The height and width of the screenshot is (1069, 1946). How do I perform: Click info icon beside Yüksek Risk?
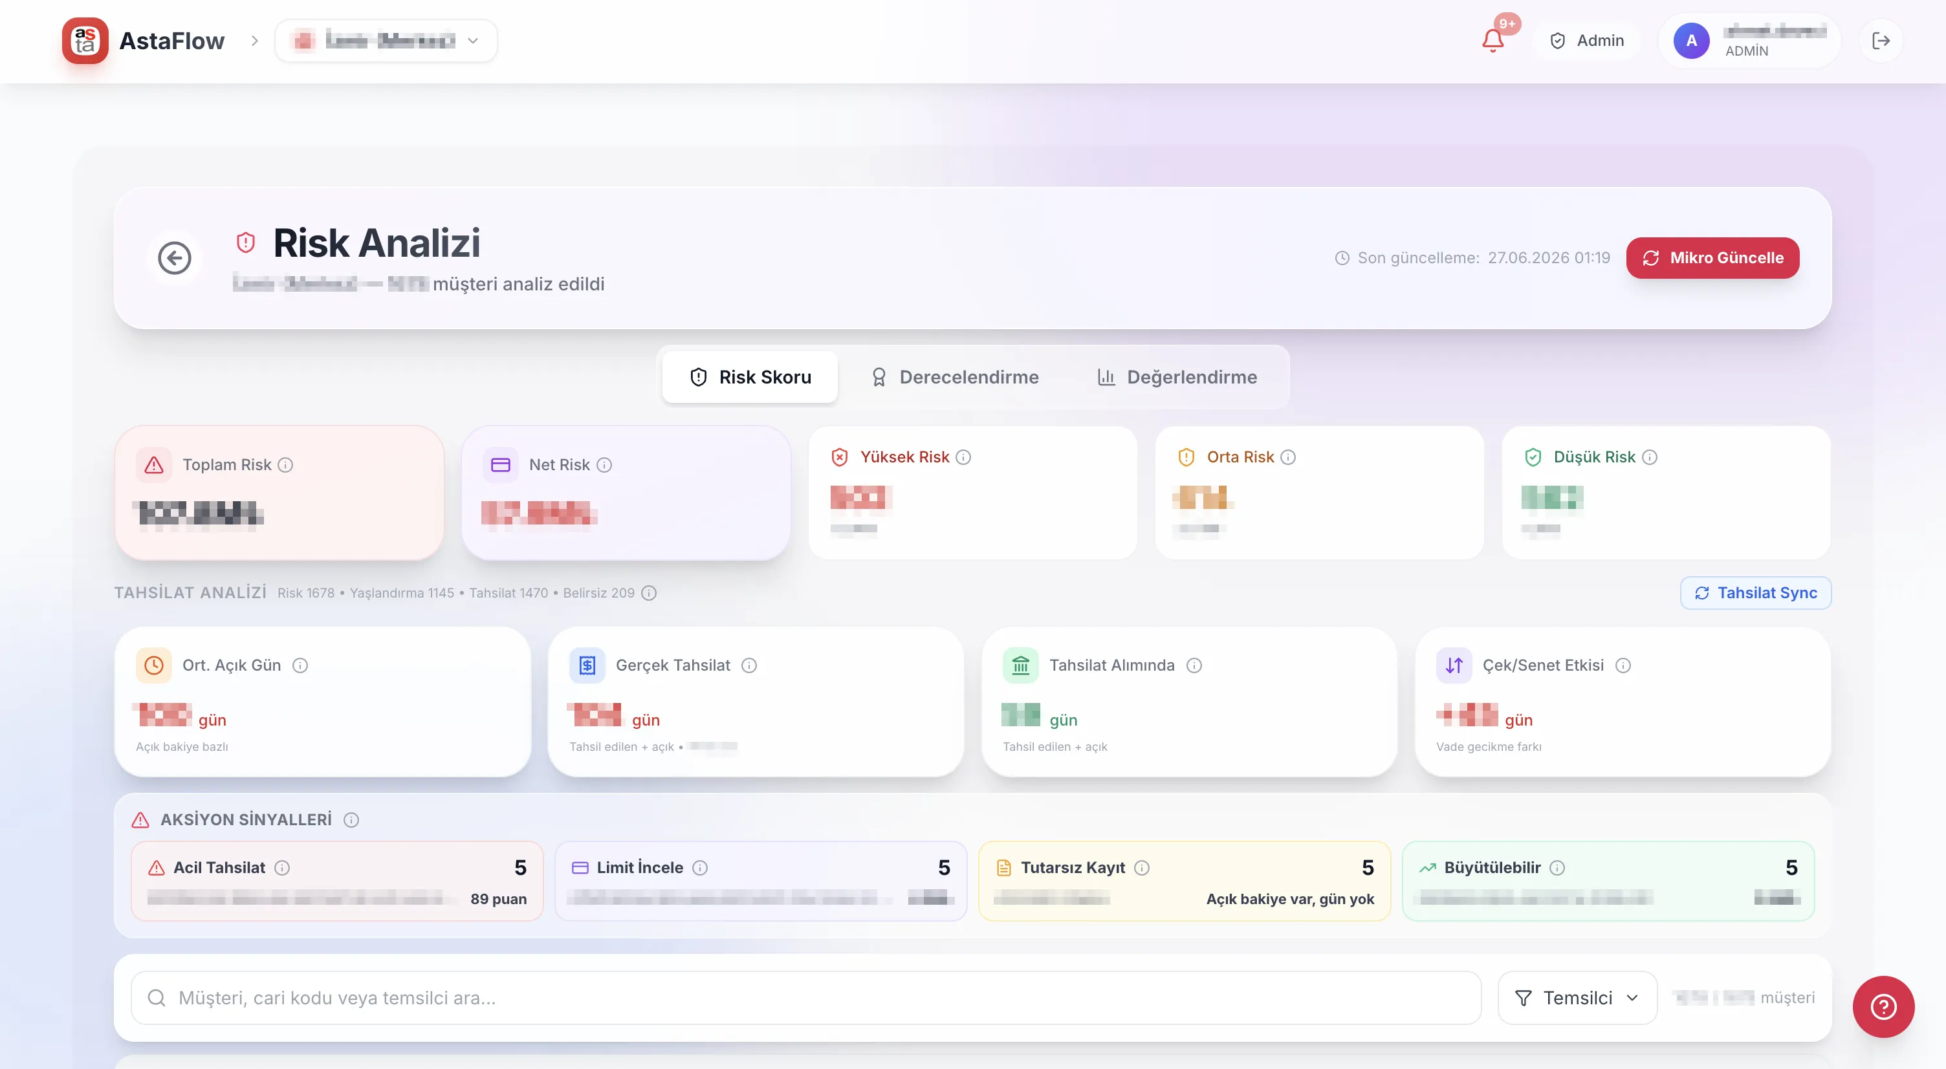(963, 457)
